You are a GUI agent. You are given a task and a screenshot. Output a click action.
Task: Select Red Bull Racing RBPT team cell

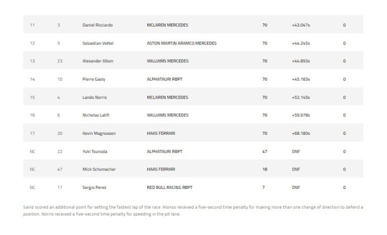tap(169, 187)
